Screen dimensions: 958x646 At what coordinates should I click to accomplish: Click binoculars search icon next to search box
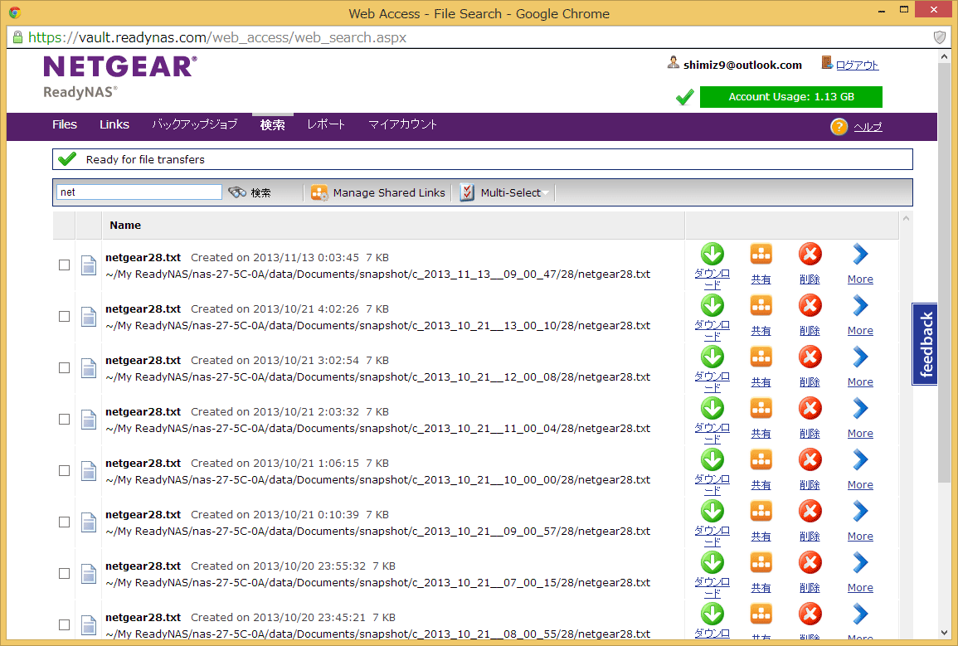(238, 192)
